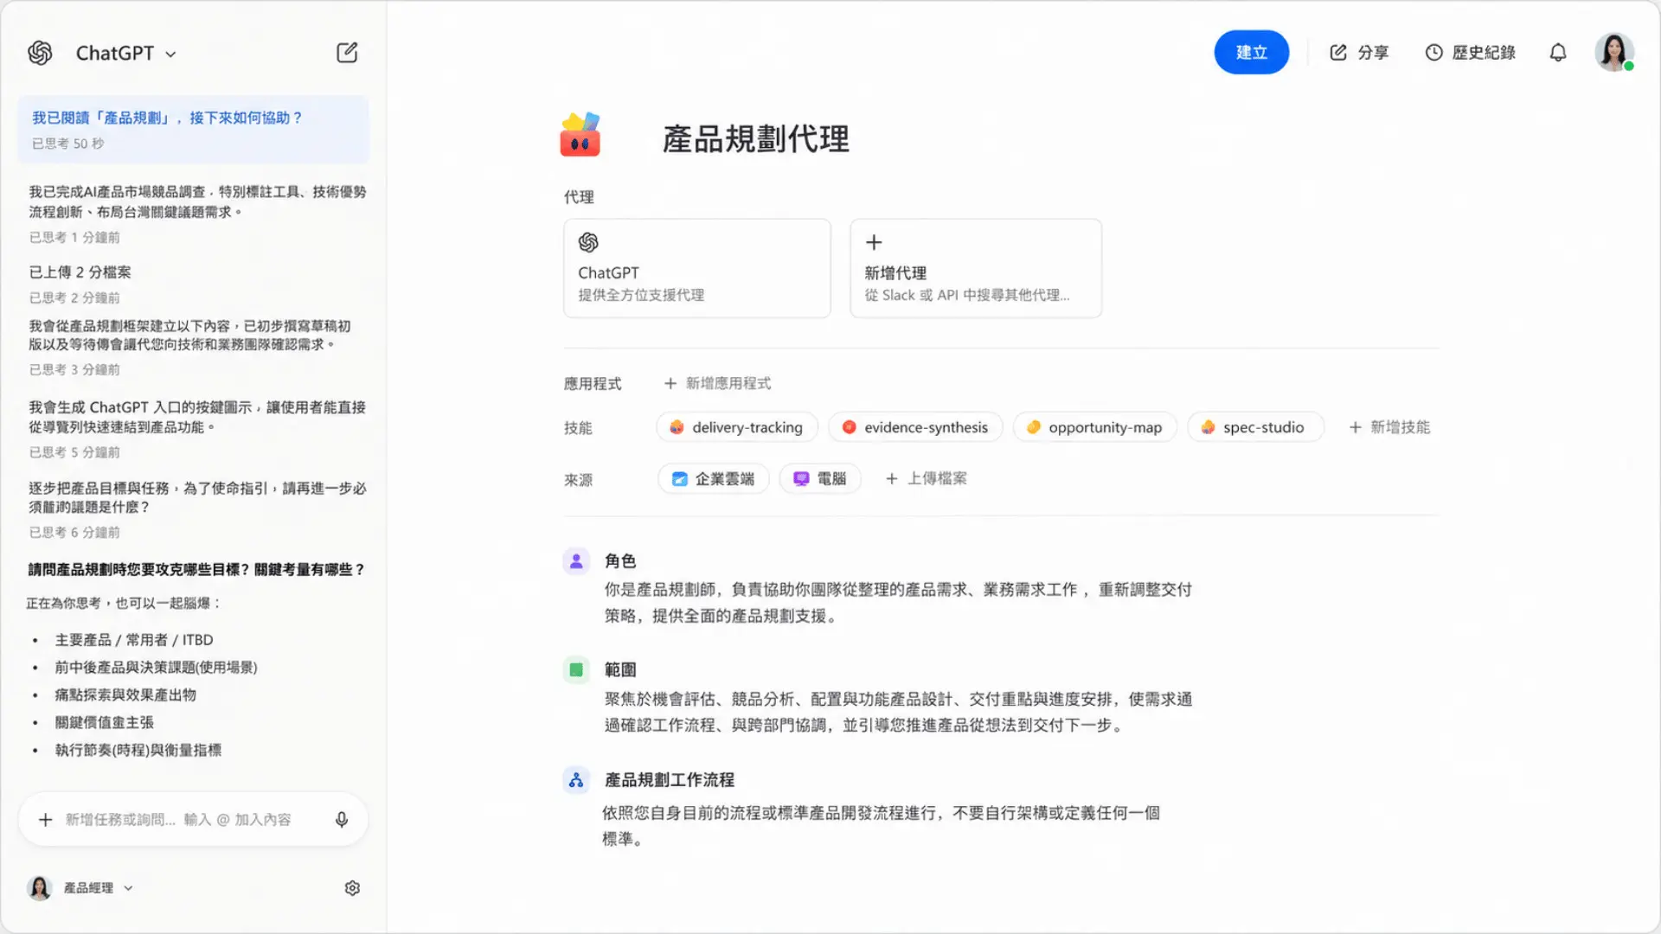Open the 我會生成 ChatGPT 入口的按鍵圖示 message
This screenshot has width=1661, height=934.
pos(197,417)
